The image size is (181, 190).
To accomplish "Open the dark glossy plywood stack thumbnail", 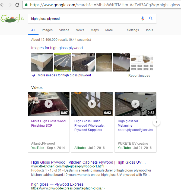I will click(x=84, y=63).
